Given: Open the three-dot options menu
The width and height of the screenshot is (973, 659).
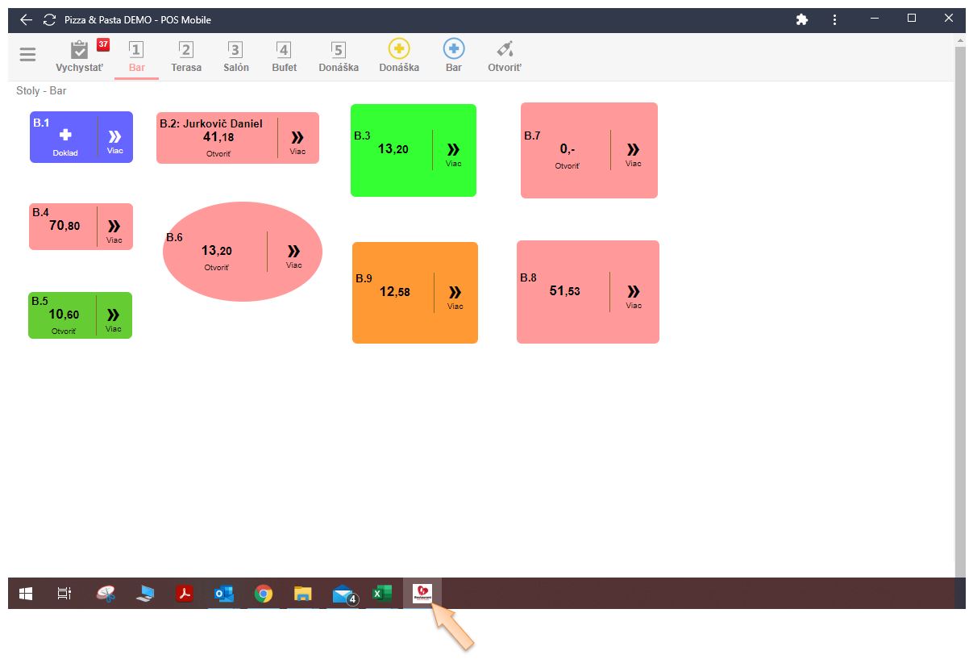Looking at the screenshot, I should click(x=834, y=19).
